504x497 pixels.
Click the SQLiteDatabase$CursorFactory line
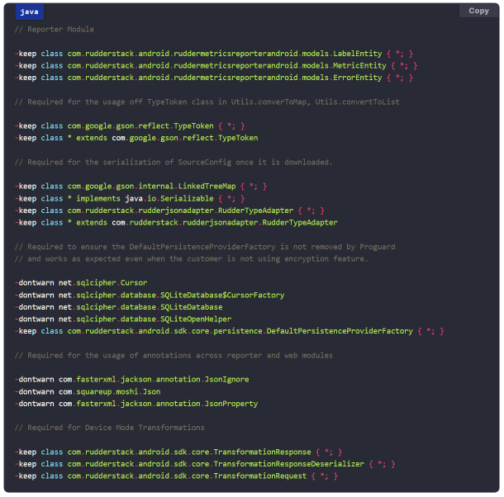[x=150, y=295]
